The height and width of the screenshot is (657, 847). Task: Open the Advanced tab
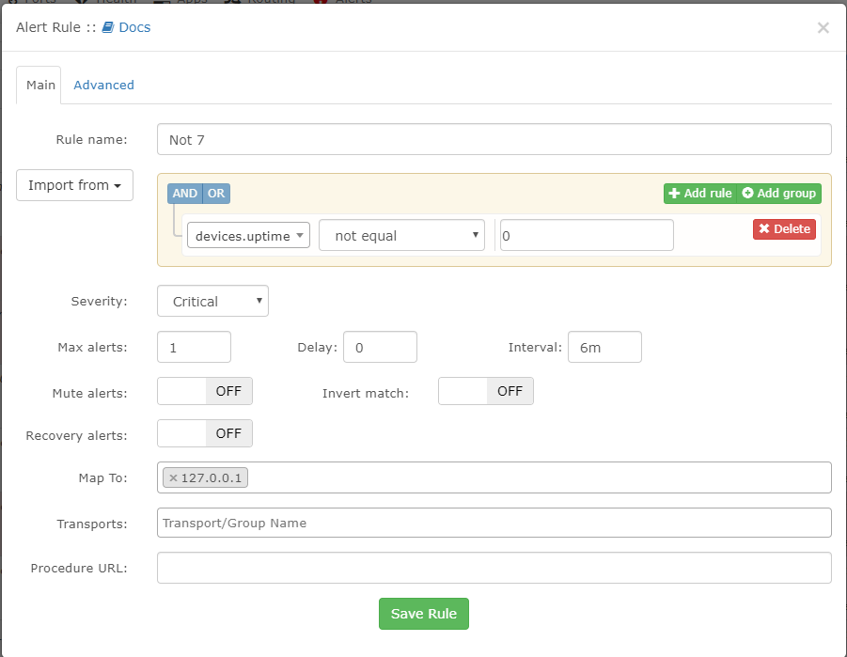point(103,85)
